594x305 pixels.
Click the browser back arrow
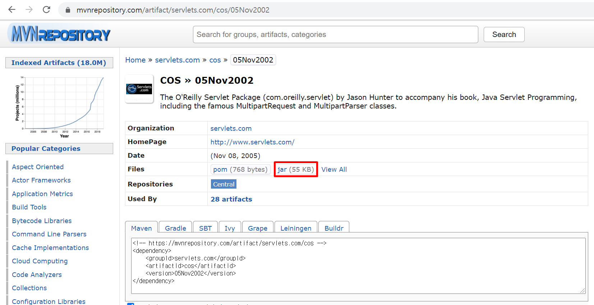[x=12, y=10]
